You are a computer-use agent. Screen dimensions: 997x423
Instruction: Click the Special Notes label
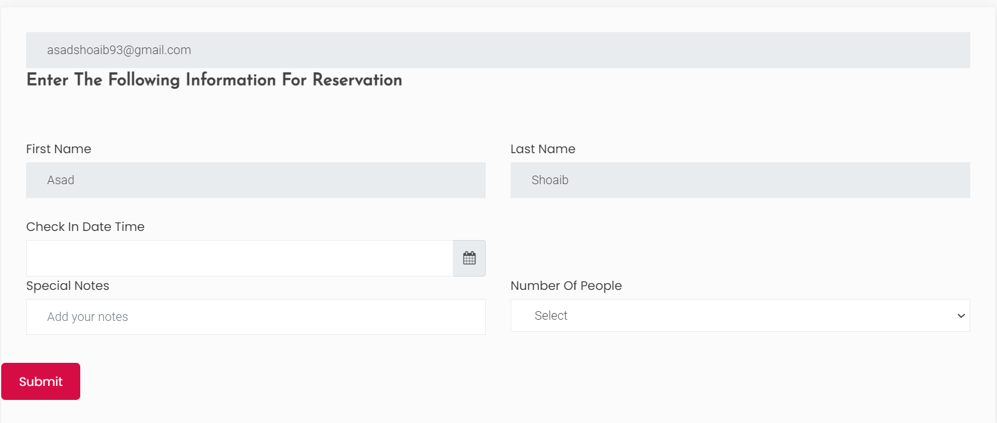point(67,286)
